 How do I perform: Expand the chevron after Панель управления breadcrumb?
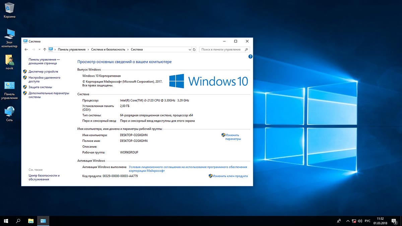pyautogui.click(x=88, y=50)
